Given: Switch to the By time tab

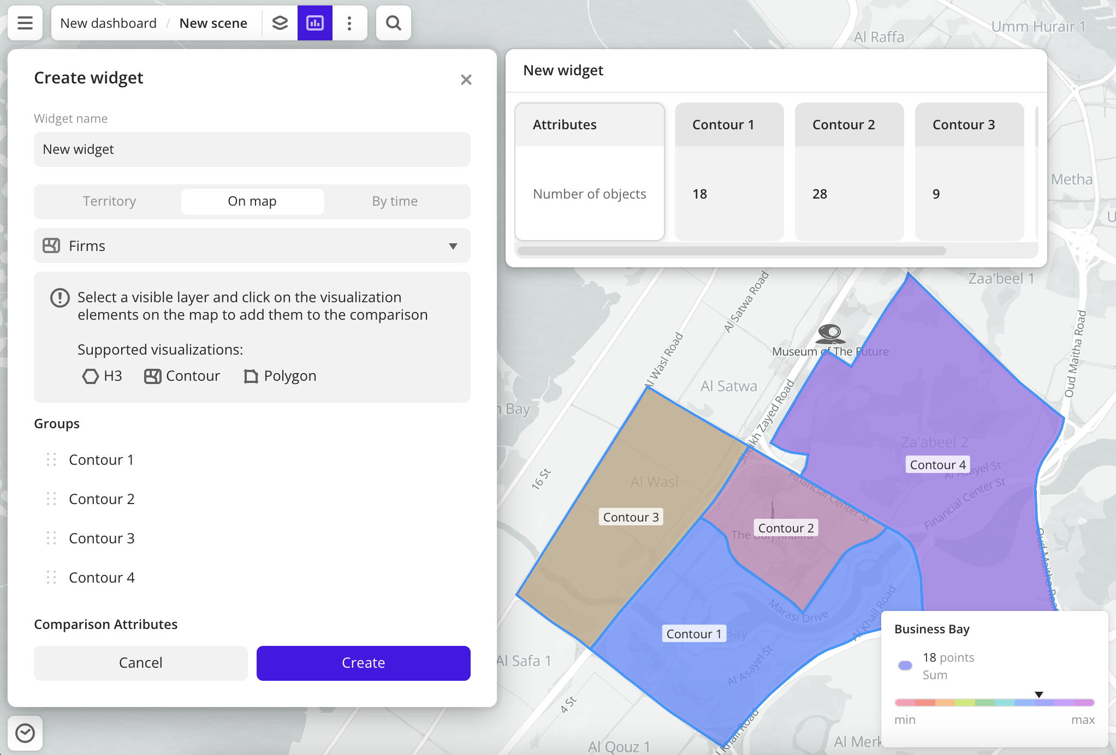Looking at the screenshot, I should coord(394,201).
